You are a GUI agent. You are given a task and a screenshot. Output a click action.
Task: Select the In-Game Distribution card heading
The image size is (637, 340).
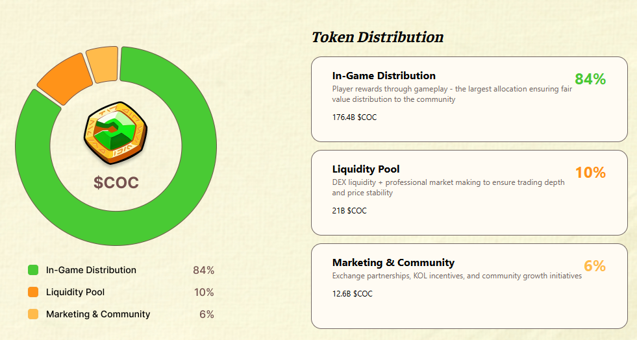pos(384,76)
